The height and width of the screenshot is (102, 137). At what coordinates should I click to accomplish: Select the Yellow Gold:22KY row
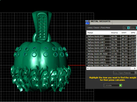[x=111, y=51]
